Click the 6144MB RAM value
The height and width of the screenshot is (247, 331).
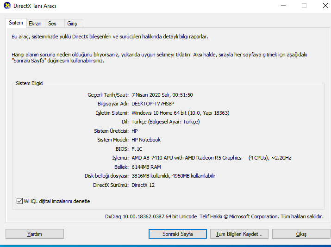coord(146,167)
